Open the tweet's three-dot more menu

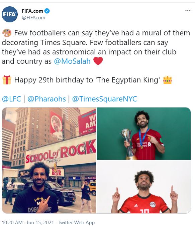point(188,11)
